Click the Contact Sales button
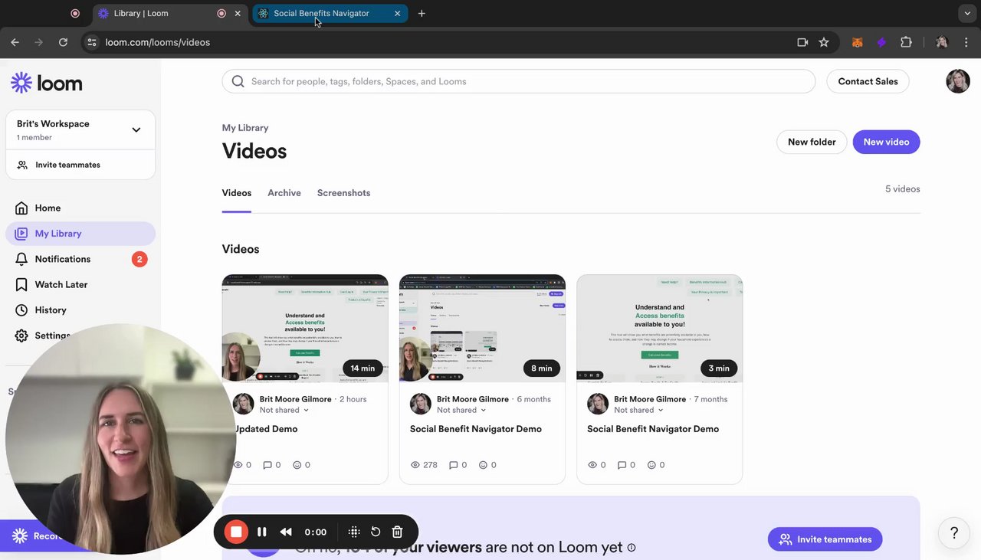This screenshot has height=560, width=981. pos(868,81)
